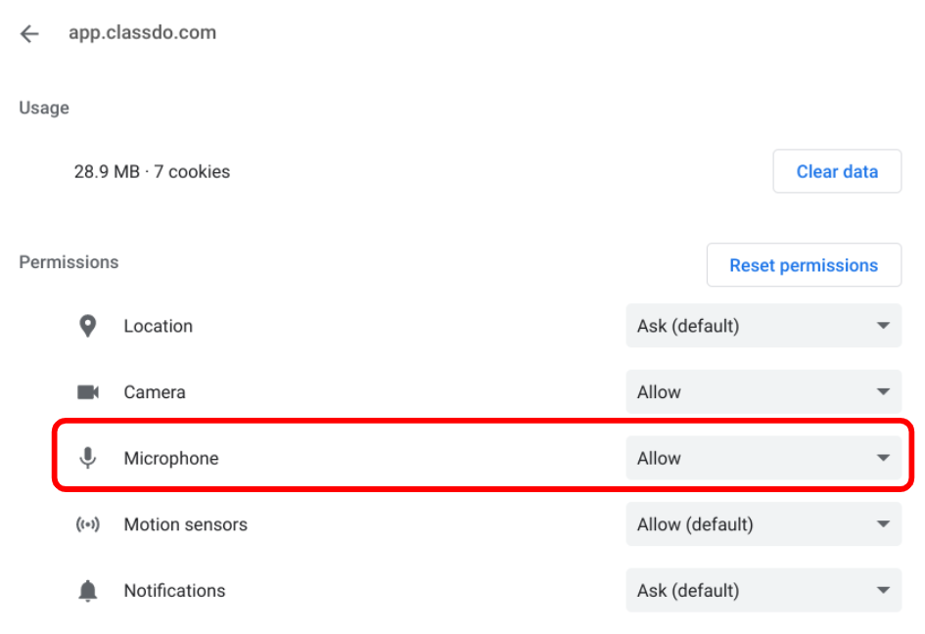The height and width of the screenshot is (634, 925).
Task: Click the Notifications label text
Action: point(174,591)
